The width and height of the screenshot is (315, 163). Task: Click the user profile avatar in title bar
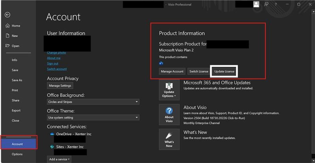(257, 4)
